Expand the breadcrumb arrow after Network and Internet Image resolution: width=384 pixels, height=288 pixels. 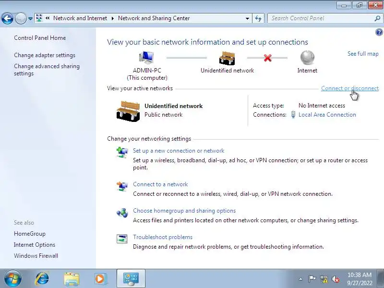pyautogui.click(x=113, y=18)
